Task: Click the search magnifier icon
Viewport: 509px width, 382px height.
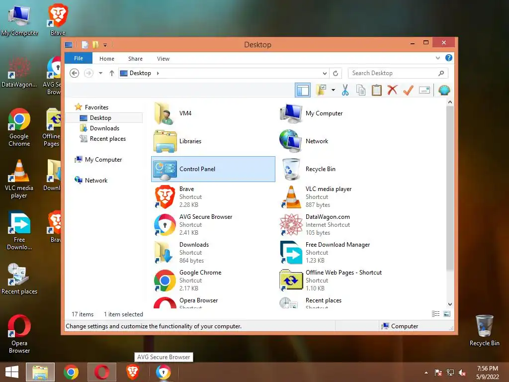Action: [x=441, y=73]
